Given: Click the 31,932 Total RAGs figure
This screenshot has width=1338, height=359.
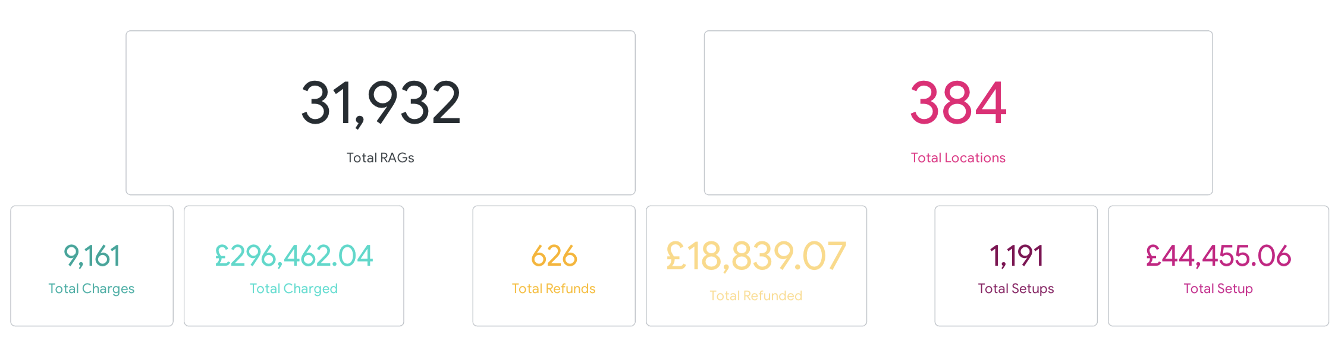Looking at the screenshot, I should (x=381, y=103).
